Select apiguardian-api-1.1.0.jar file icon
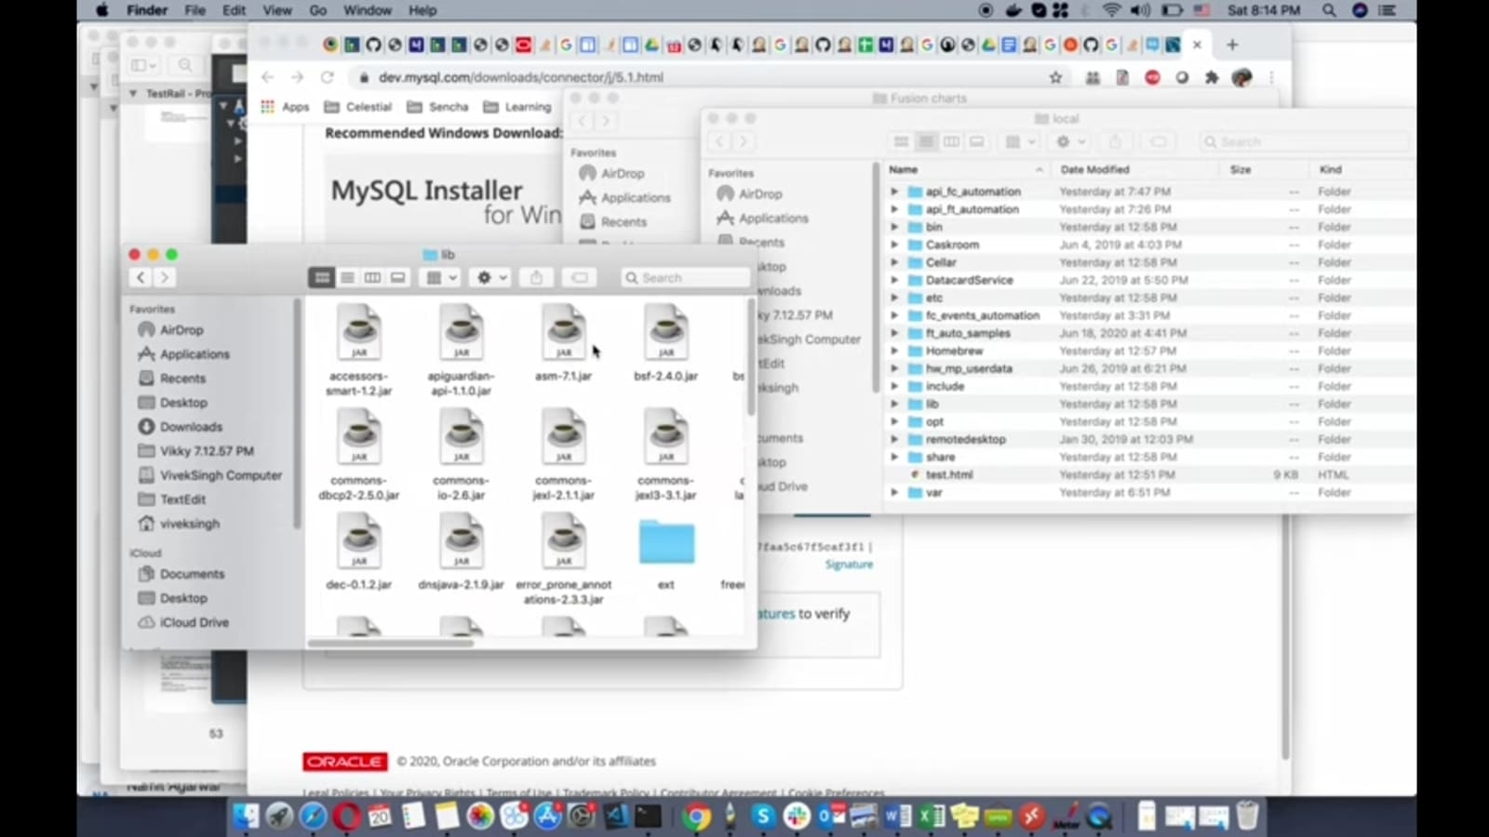 click(x=462, y=334)
